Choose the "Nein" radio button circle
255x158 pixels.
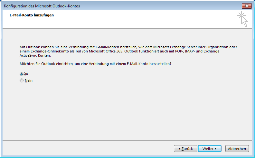[22, 80]
